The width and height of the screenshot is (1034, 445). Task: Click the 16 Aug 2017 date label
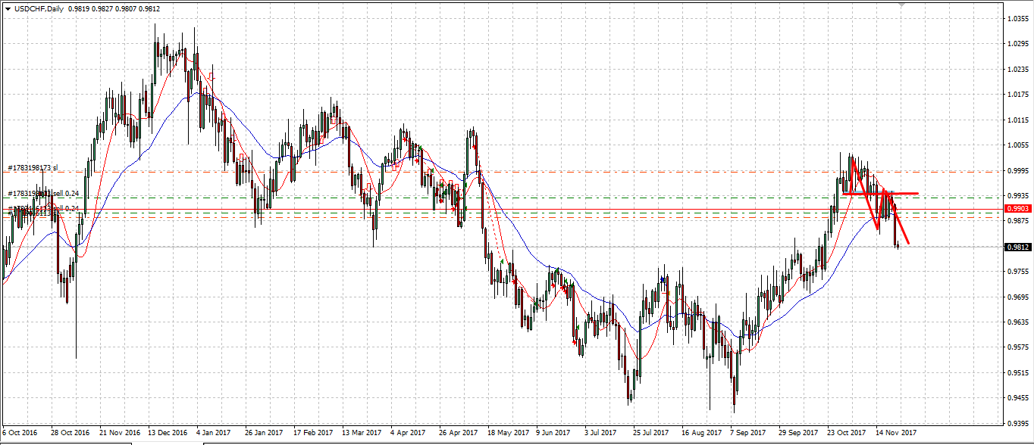click(701, 433)
